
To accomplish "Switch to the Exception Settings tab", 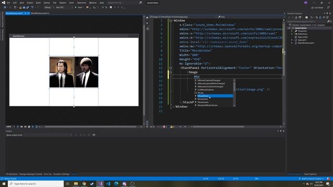I will 61,174.
